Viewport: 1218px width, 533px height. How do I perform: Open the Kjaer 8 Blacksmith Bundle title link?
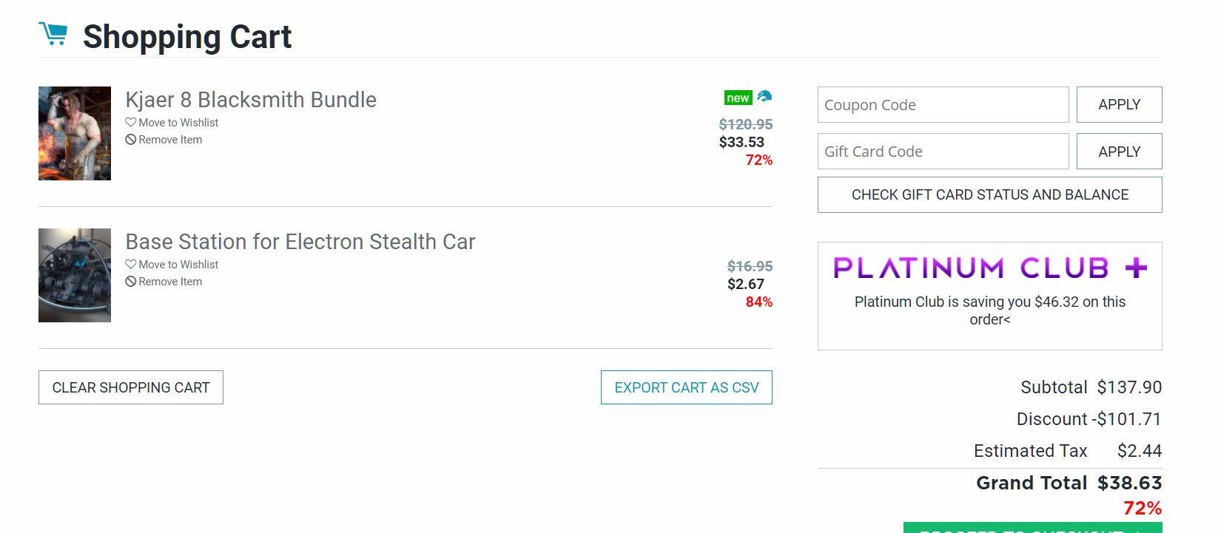[251, 100]
